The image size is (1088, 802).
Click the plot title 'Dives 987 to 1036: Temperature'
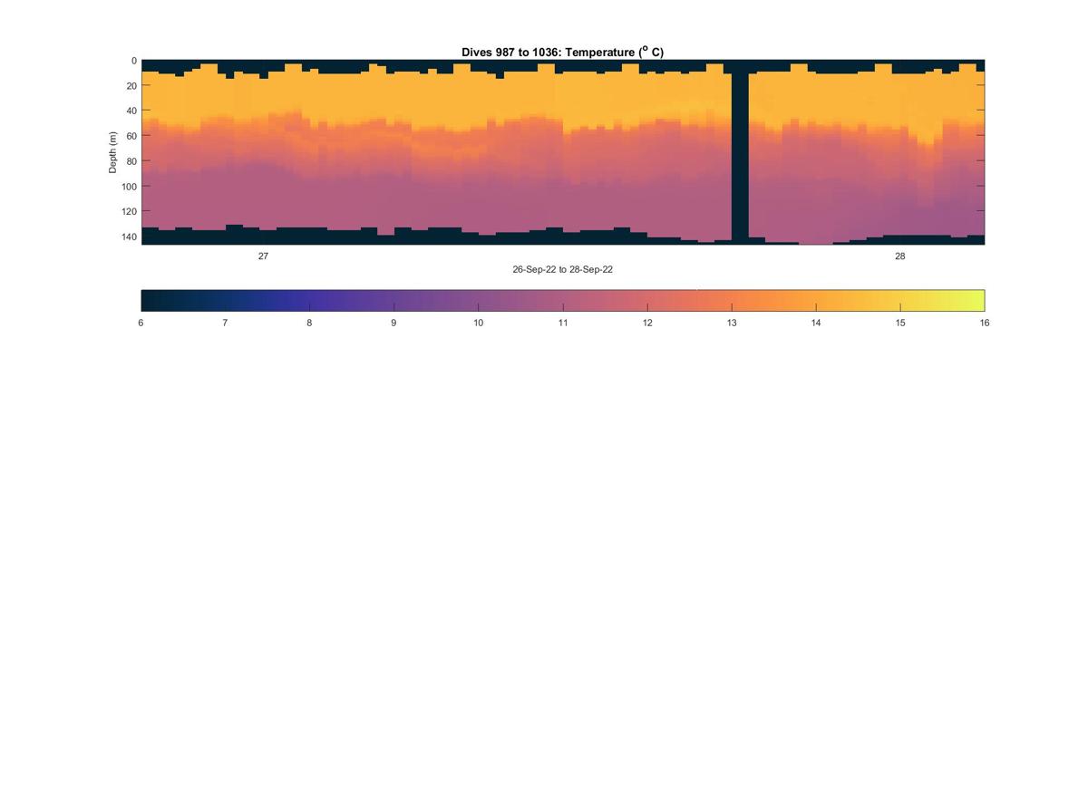click(562, 53)
